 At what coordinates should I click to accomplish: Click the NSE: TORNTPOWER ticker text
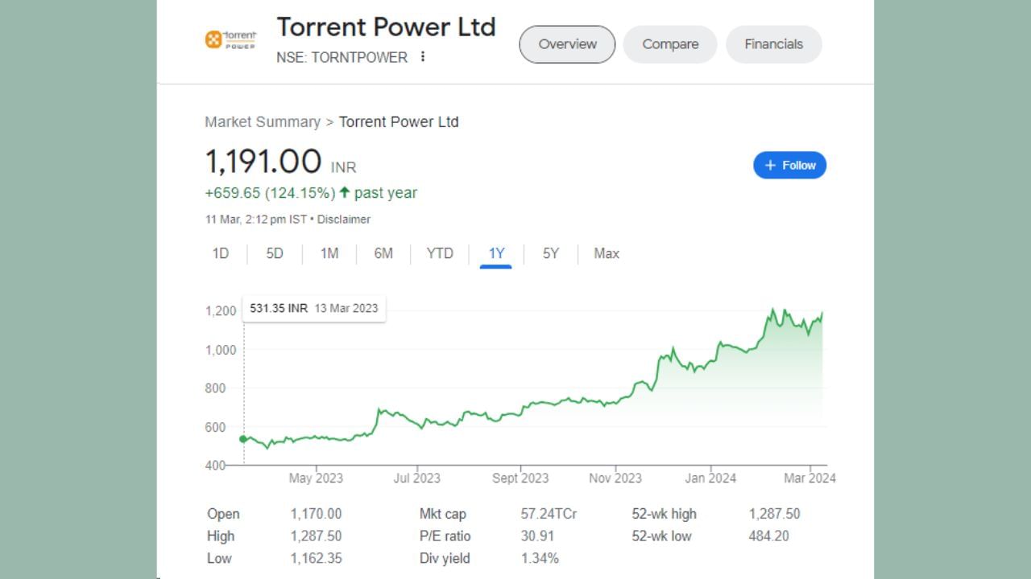point(342,57)
